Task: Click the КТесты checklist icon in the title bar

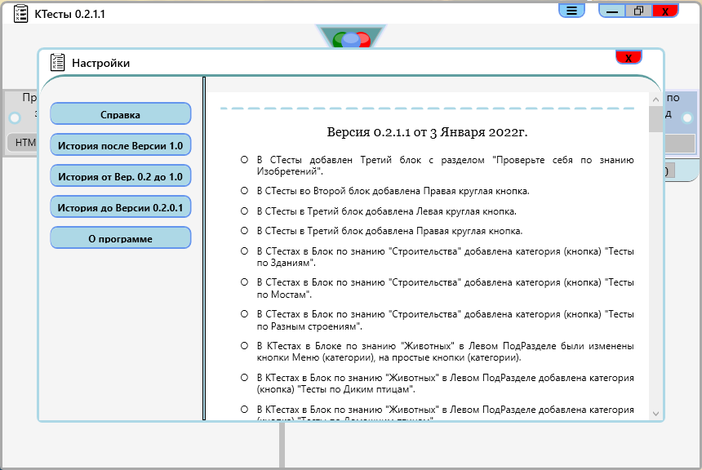Action: click(x=20, y=13)
